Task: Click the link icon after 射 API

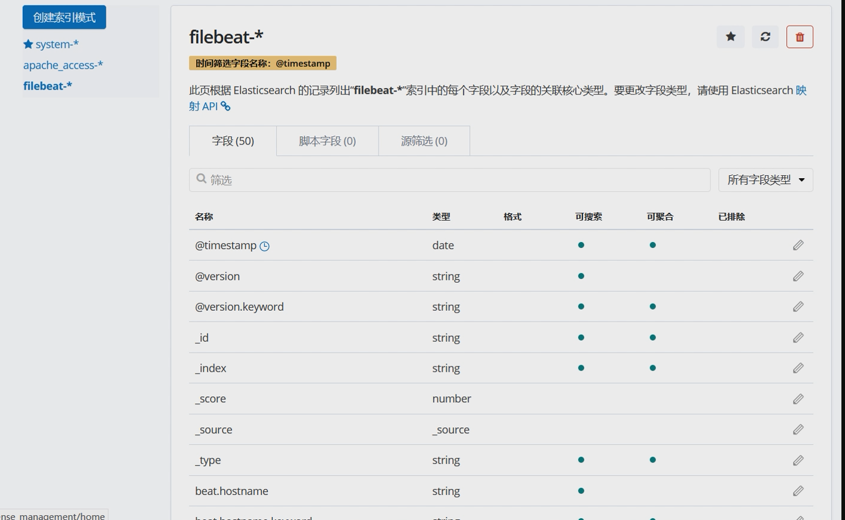Action: [225, 106]
